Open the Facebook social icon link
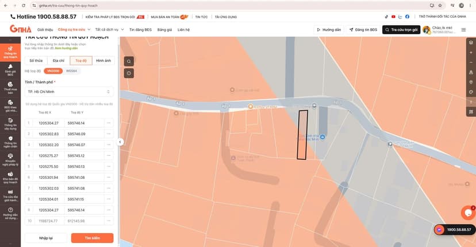Image resolution: width=476 pixels, height=247 pixels. coord(407,17)
